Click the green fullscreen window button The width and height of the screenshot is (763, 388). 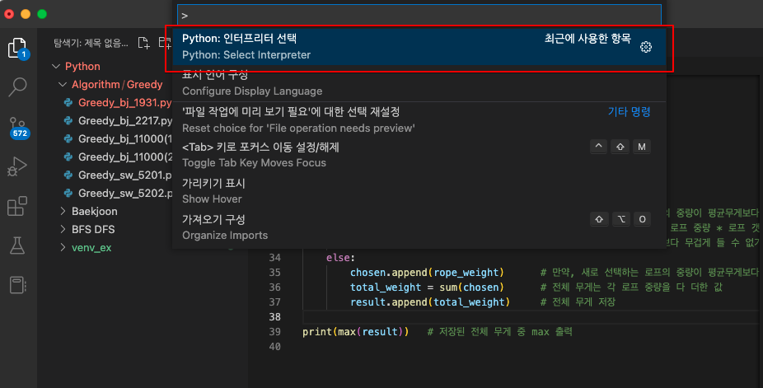[x=42, y=14]
